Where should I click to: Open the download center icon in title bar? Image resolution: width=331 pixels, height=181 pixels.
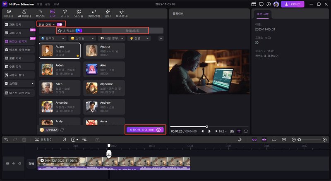269,4
